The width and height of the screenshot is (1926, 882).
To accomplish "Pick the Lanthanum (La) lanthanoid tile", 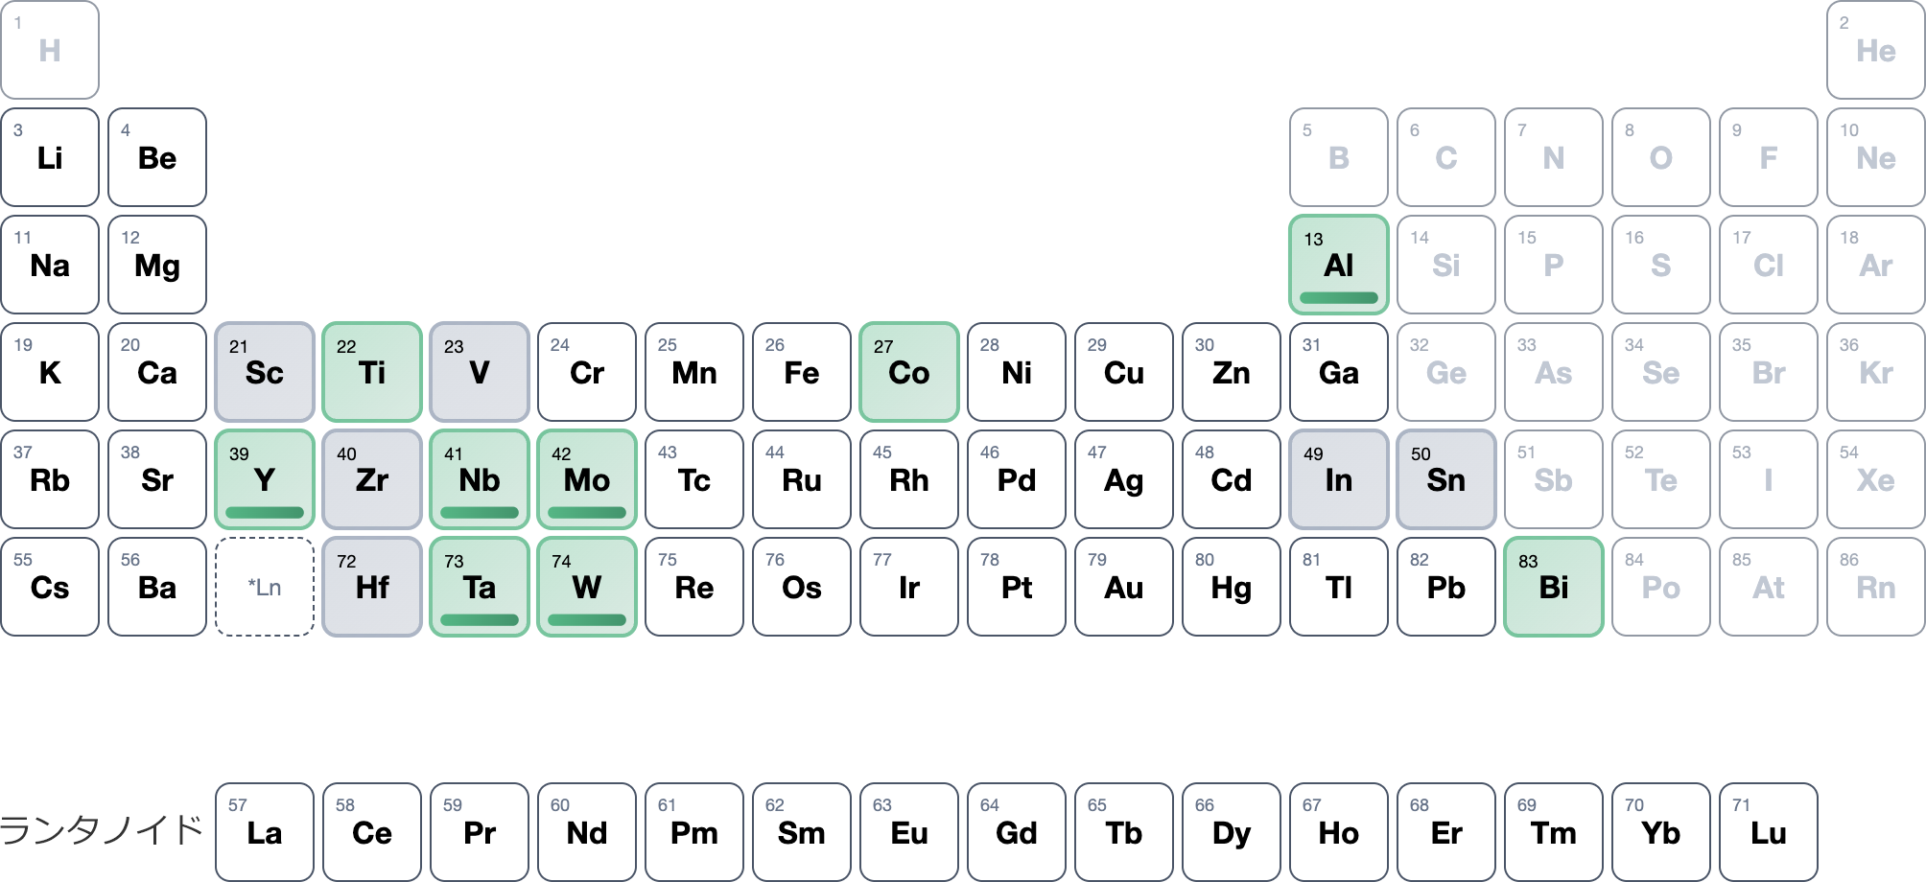I will pyautogui.click(x=265, y=832).
